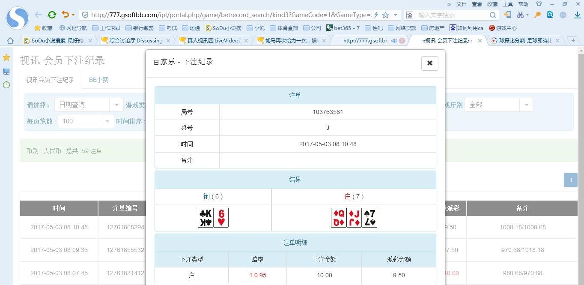
Task: Open the downloads arrow icon
Action: [577, 15]
